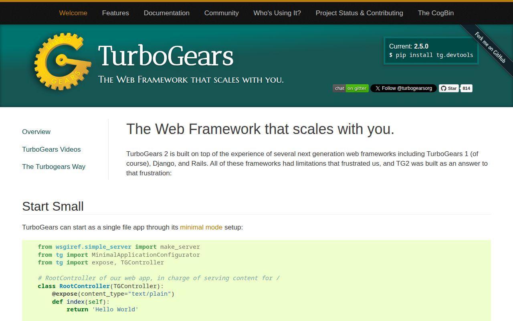Click the GitHub Star button

[x=449, y=88]
